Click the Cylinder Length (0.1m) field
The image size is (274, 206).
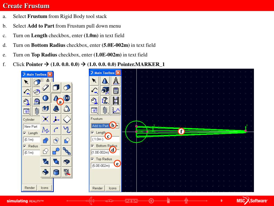click(32, 139)
